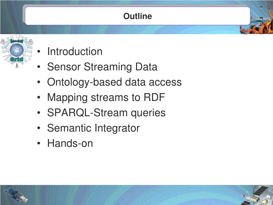Click the word Outline in the title
The image size is (273, 205).
[x=138, y=16]
